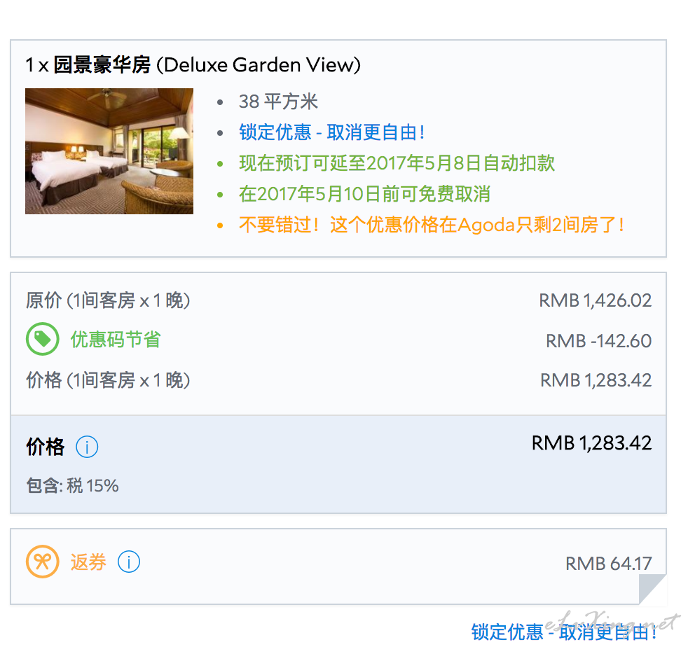Click the 包含: 税 15% tax note

coord(72,486)
